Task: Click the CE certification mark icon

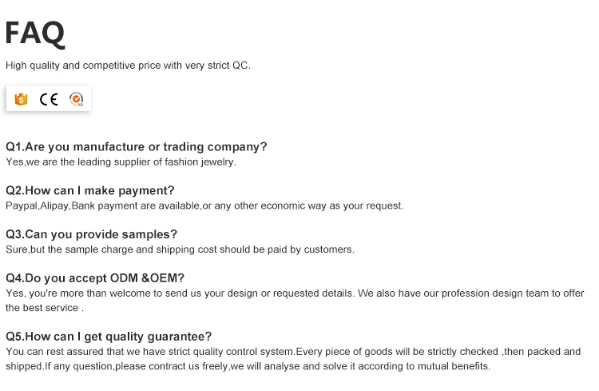Action: [x=49, y=99]
